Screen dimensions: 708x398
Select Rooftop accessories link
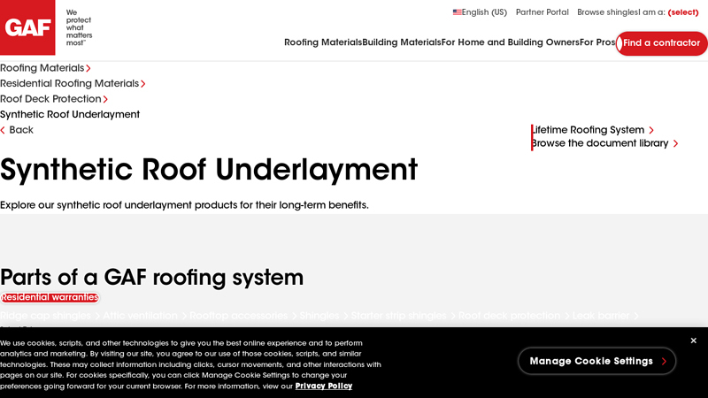(242, 316)
